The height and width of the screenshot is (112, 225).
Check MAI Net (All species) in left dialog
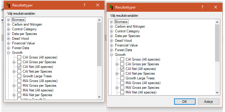[19, 90]
